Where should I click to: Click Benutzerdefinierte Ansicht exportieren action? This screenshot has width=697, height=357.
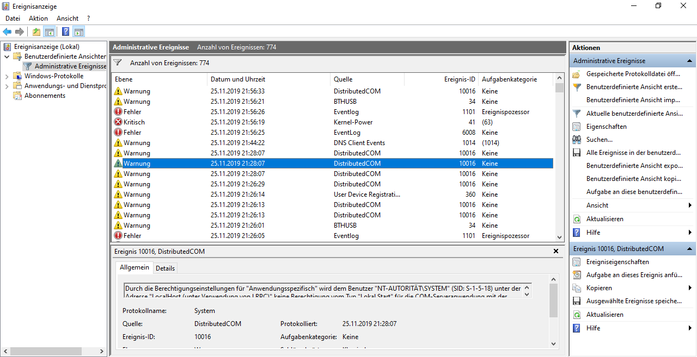click(634, 166)
